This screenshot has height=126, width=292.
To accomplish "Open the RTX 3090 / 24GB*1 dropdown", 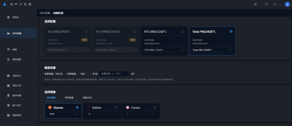I will pos(68,50).
